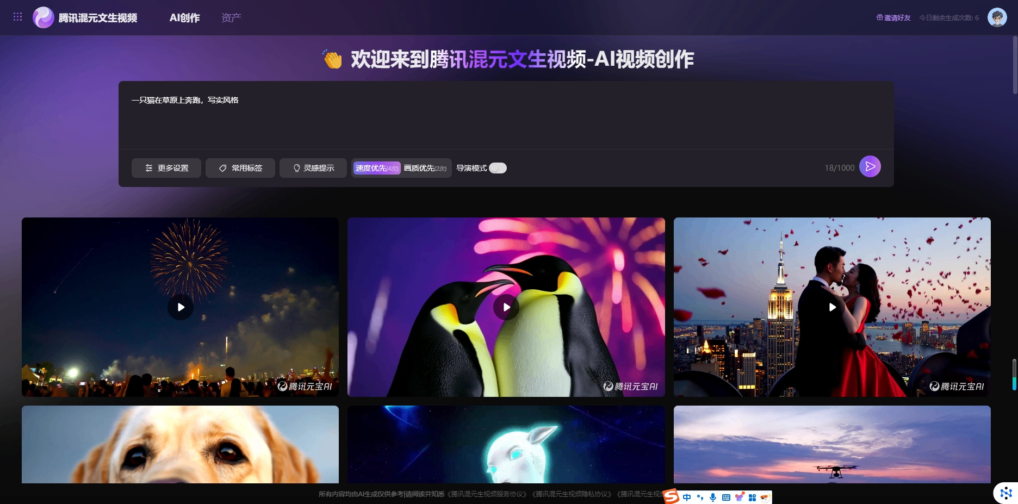
Task: Open the IME skin shirt icon
Action: click(740, 497)
